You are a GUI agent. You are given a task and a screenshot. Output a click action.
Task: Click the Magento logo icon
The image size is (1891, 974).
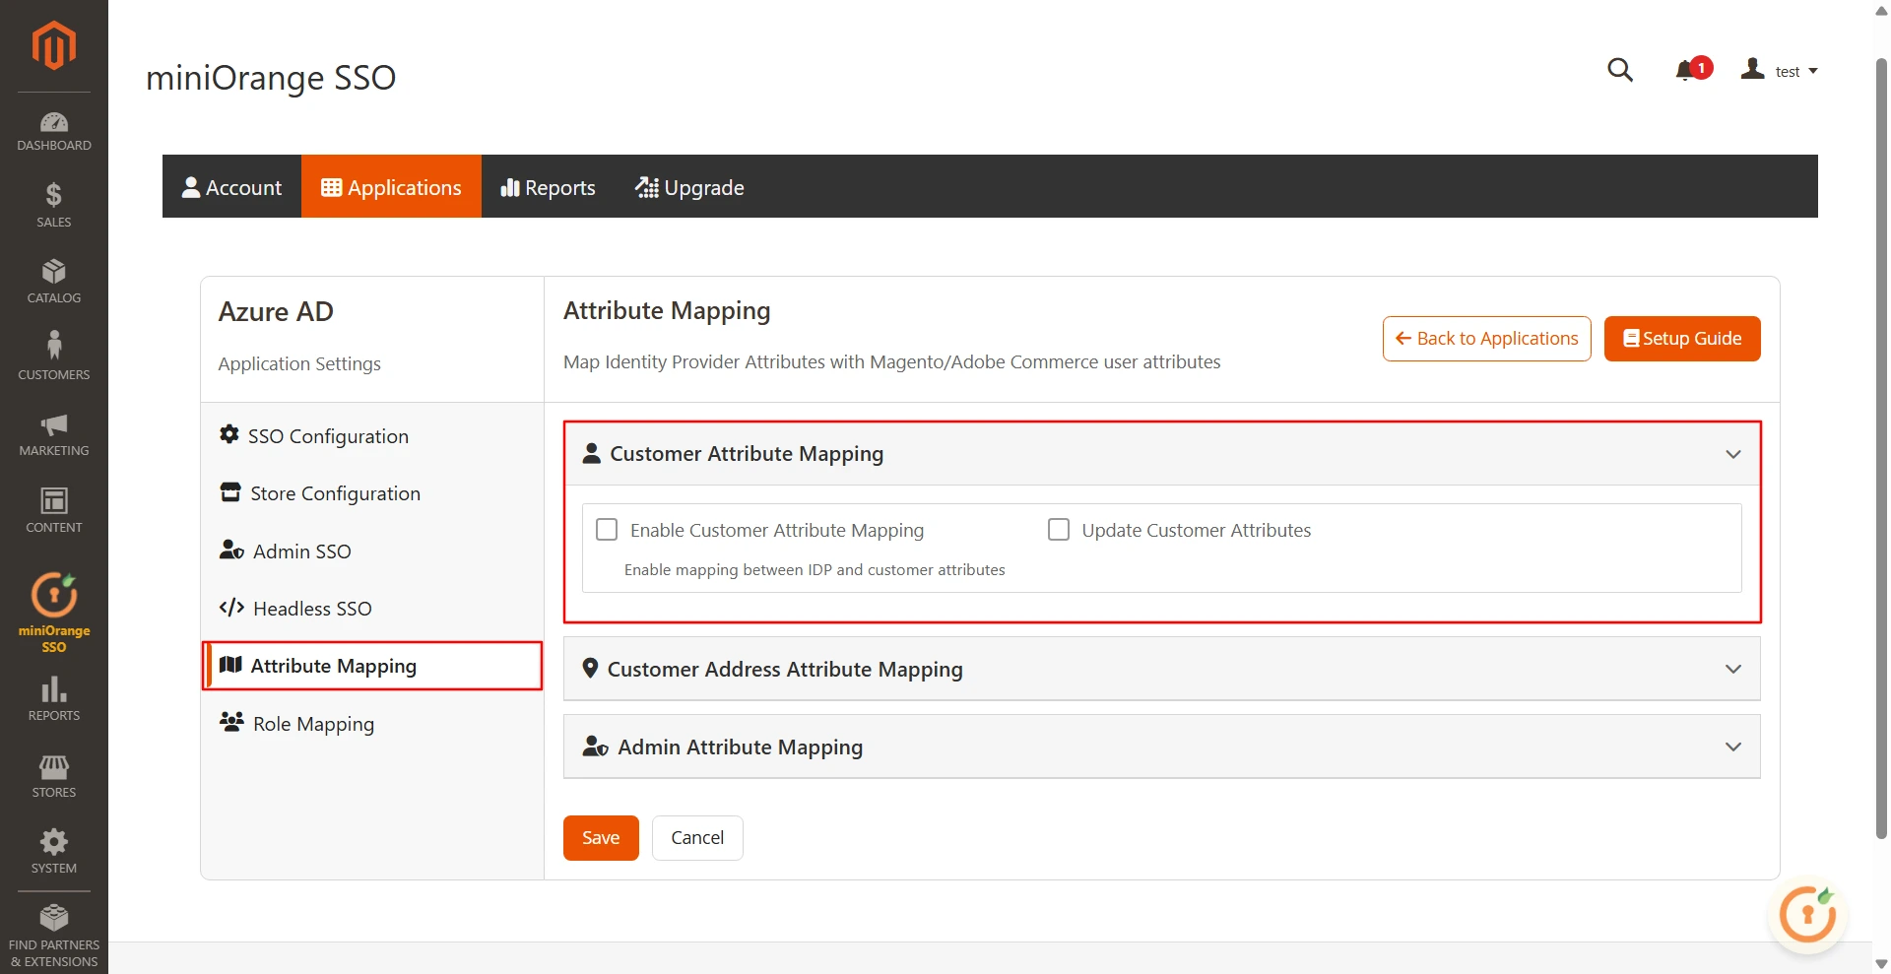point(53,44)
